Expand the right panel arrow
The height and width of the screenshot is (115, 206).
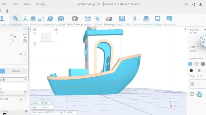pos(185,29)
